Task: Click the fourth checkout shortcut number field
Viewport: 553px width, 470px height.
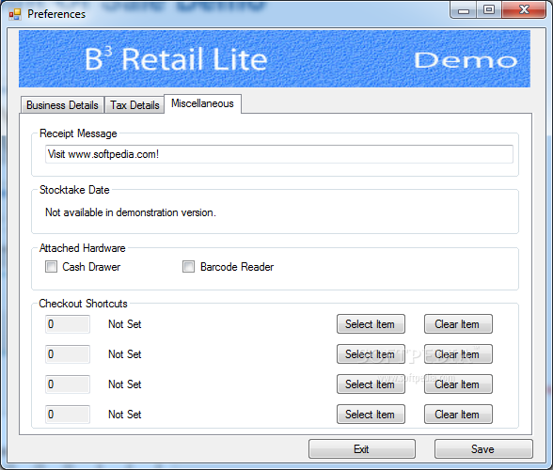Action: click(x=68, y=415)
